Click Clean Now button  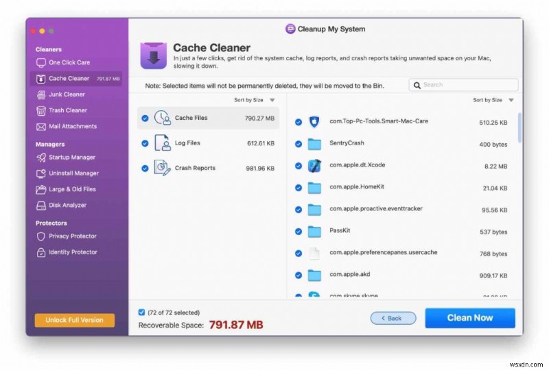tap(470, 318)
